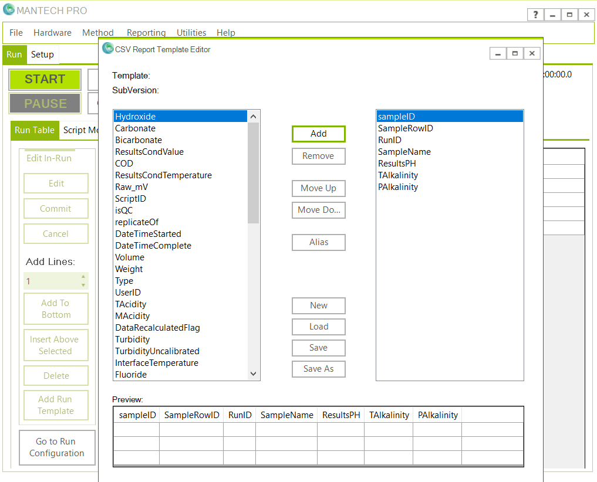
Task: Select Hydroxide in the available fields list
Action: pos(180,117)
